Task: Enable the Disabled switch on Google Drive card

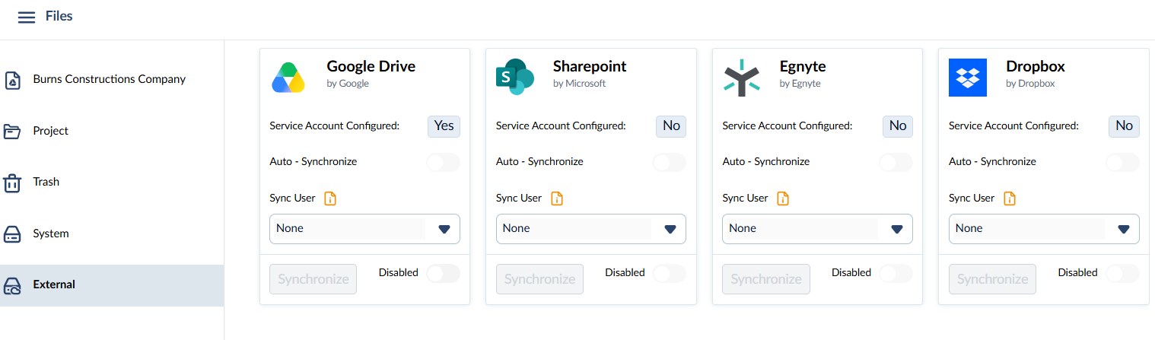Action: [443, 273]
